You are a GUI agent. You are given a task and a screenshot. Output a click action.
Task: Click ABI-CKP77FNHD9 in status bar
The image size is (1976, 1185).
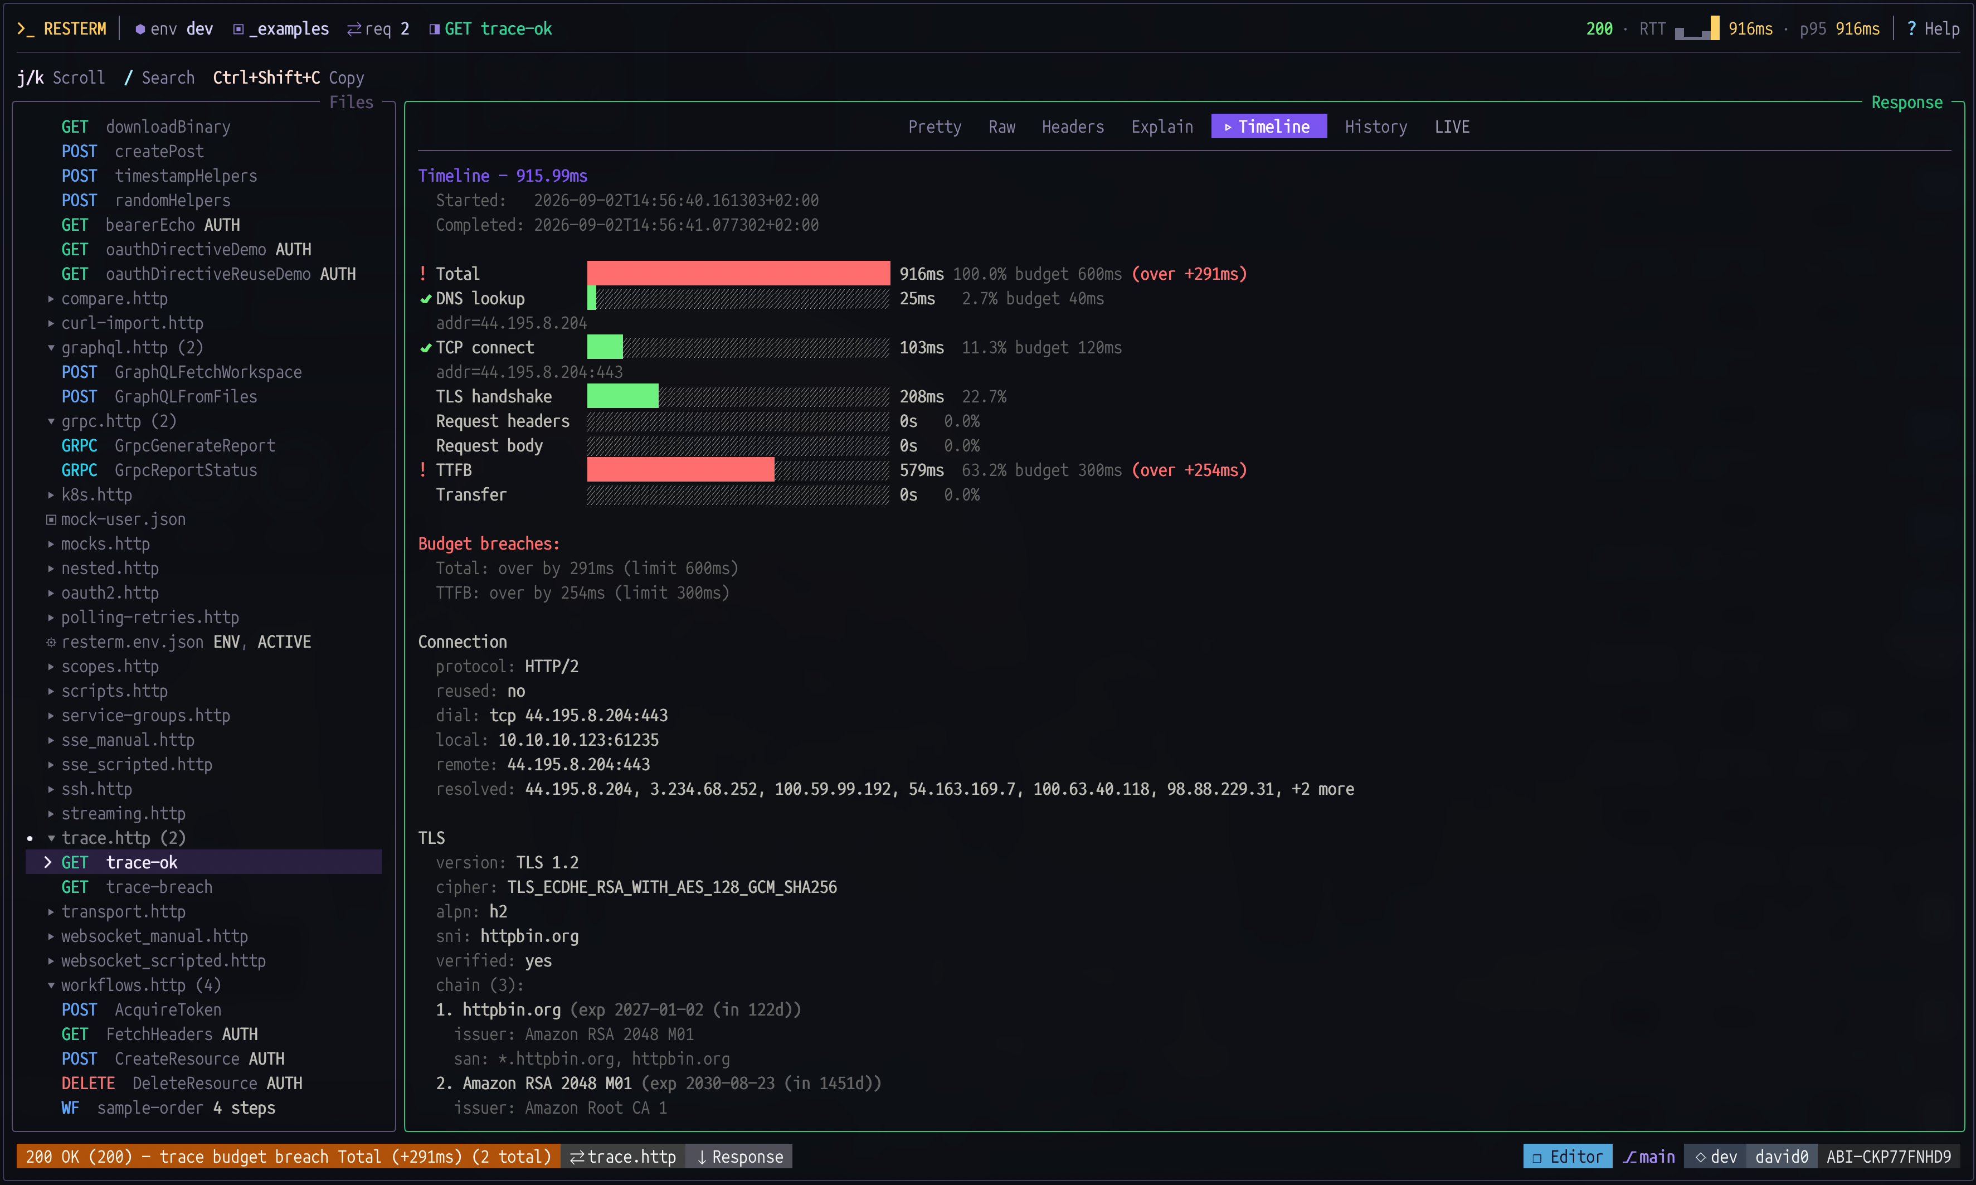(x=1888, y=1157)
